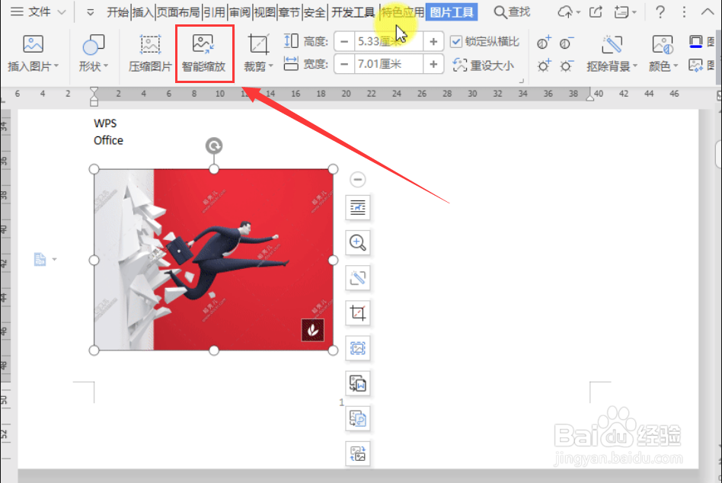Click floating picture frame preview icon
Viewport: 722px width, 483px height.
pos(358,348)
